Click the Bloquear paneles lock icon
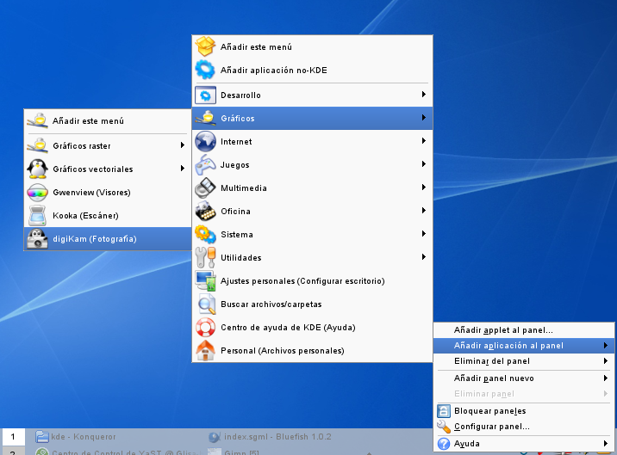617x455 pixels. point(445,411)
